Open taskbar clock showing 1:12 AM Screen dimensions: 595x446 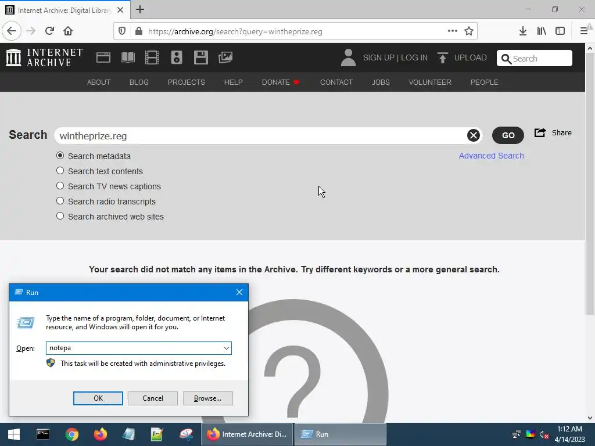[x=569, y=434]
